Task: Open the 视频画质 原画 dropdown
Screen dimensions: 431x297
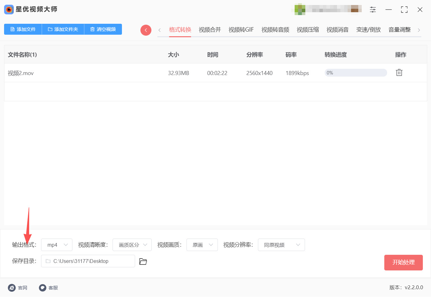Action: click(x=202, y=245)
